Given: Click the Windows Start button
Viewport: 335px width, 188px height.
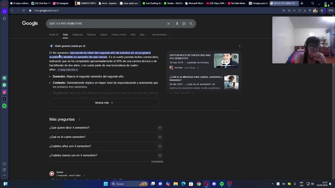Looking at the screenshot, I should coord(106,184).
